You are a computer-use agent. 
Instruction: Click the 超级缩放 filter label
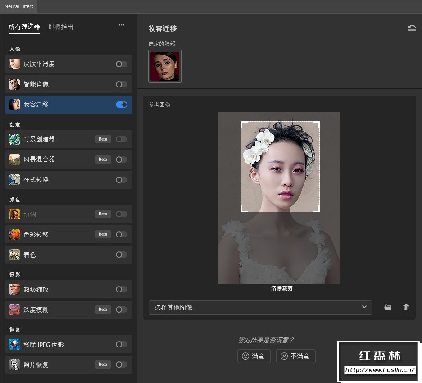click(36, 290)
